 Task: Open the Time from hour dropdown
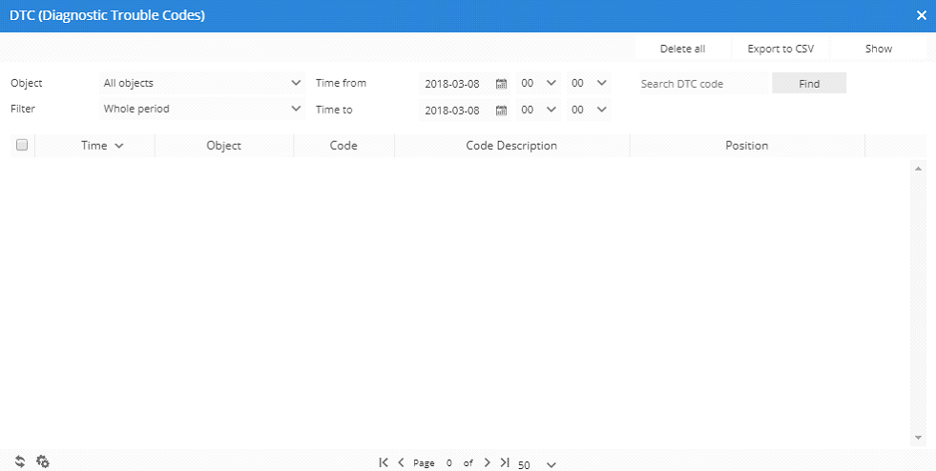538,83
